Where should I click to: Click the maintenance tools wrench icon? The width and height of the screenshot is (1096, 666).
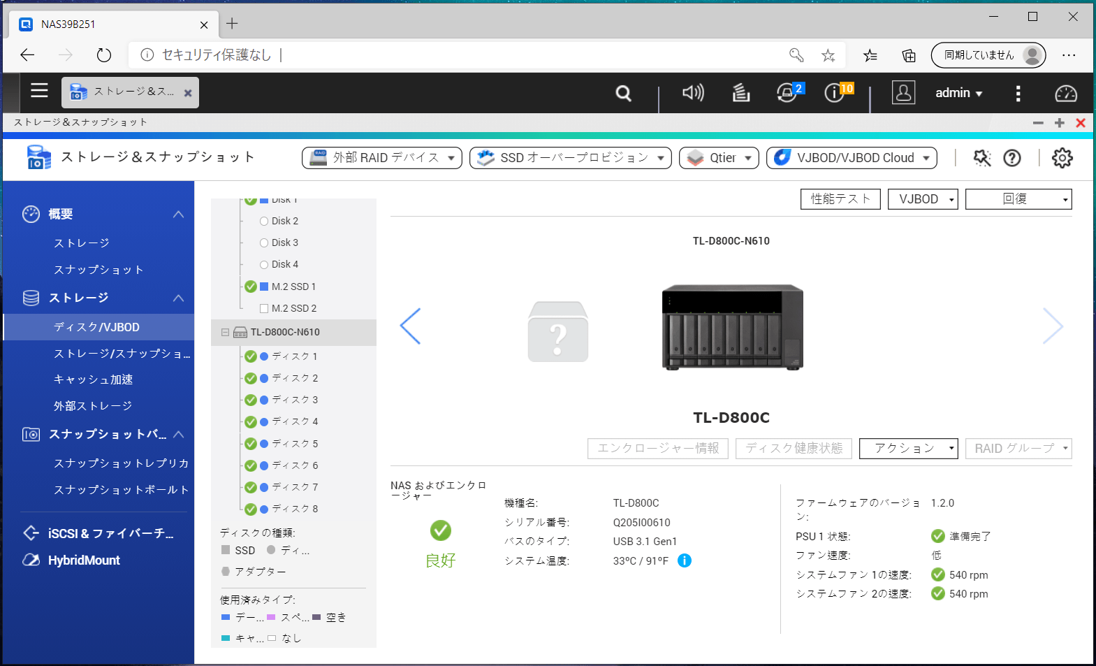pyautogui.click(x=982, y=158)
